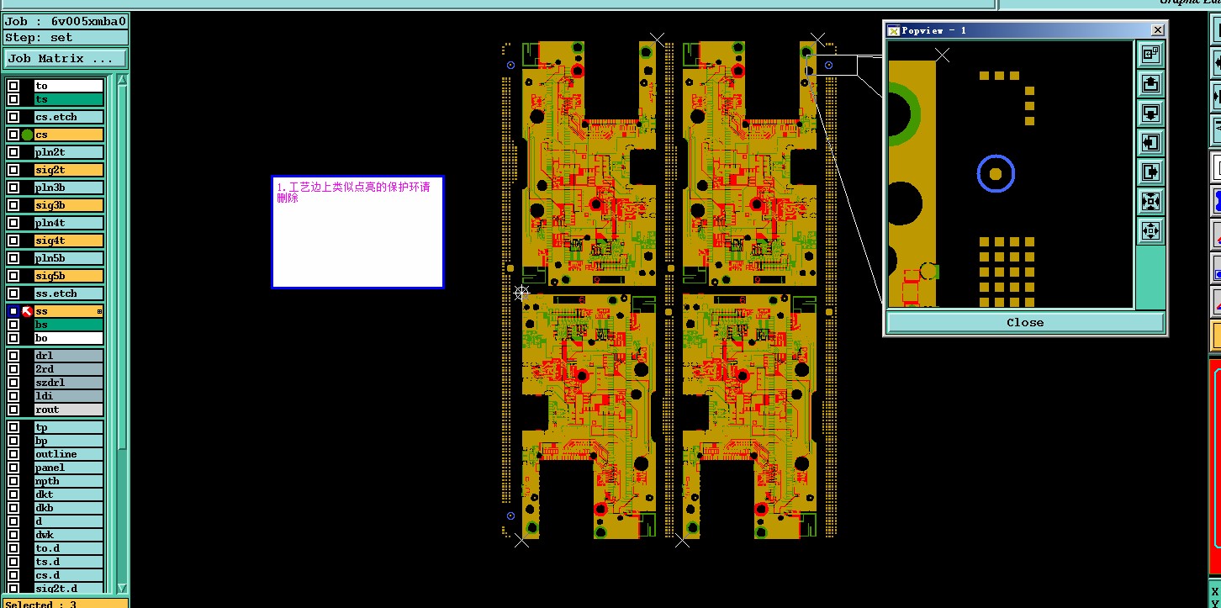Select the mpth layer name
The height and width of the screenshot is (608, 1221).
(x=68, y=481)
